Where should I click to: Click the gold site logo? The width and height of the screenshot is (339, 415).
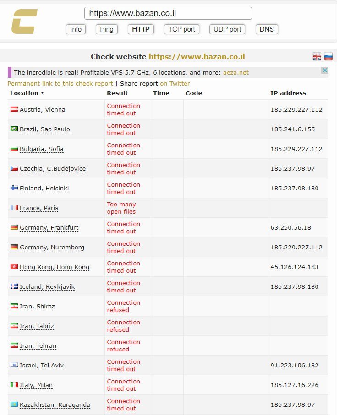[x=24, y=22]
